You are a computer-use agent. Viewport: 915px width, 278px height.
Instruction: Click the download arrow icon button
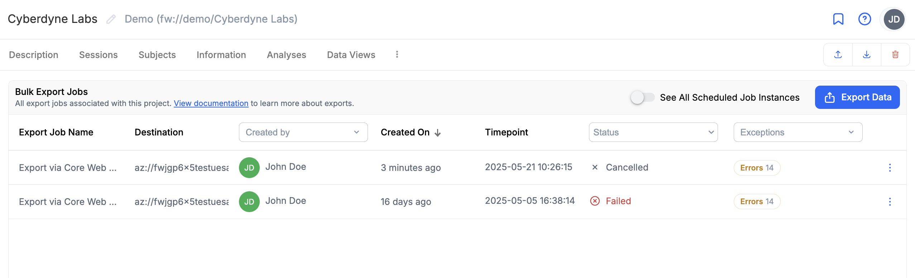867,54
